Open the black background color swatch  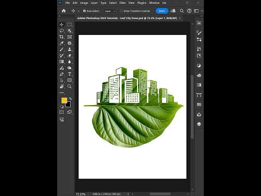[69, 105]
